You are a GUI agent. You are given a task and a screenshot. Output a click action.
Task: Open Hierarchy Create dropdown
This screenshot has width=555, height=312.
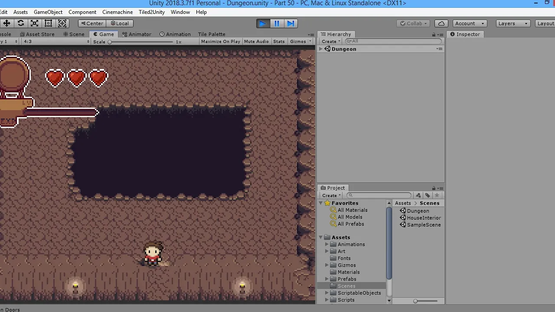point(331,42)
